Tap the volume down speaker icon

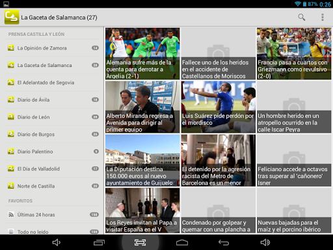point(57,242)
